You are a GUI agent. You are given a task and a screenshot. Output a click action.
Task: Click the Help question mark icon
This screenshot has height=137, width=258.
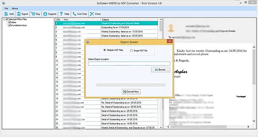click(61, 14)
